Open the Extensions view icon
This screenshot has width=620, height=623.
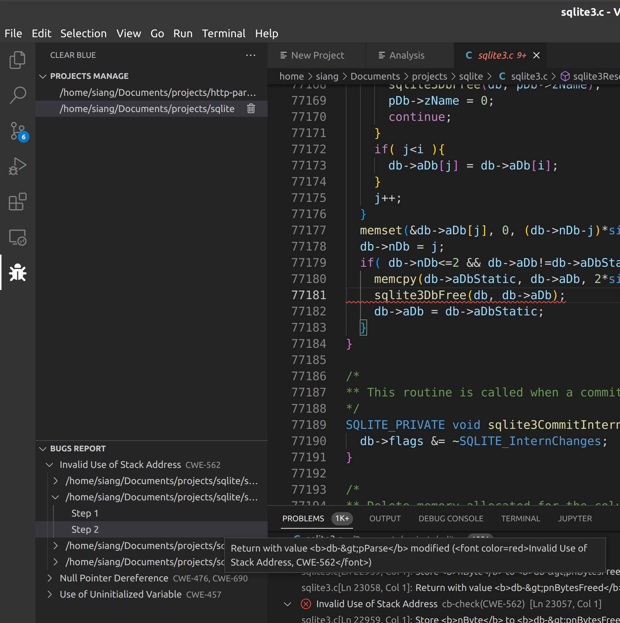[x=17, y=202]
